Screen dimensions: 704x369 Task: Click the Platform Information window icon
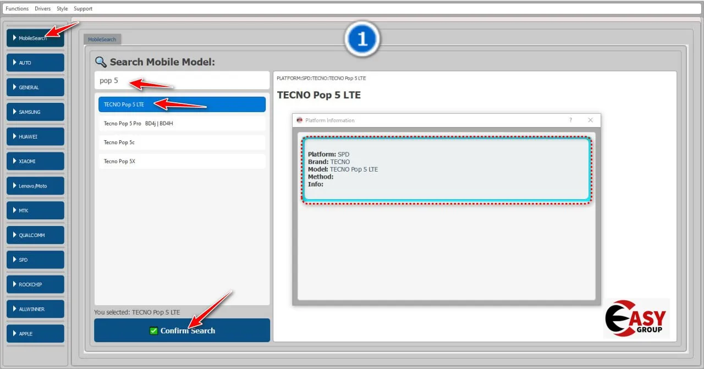300,120
